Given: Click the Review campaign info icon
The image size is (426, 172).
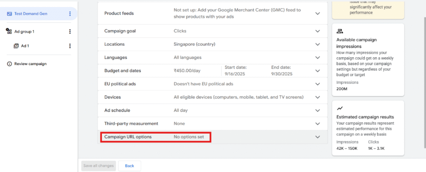Looking at the screenshot, I should 9,64.
